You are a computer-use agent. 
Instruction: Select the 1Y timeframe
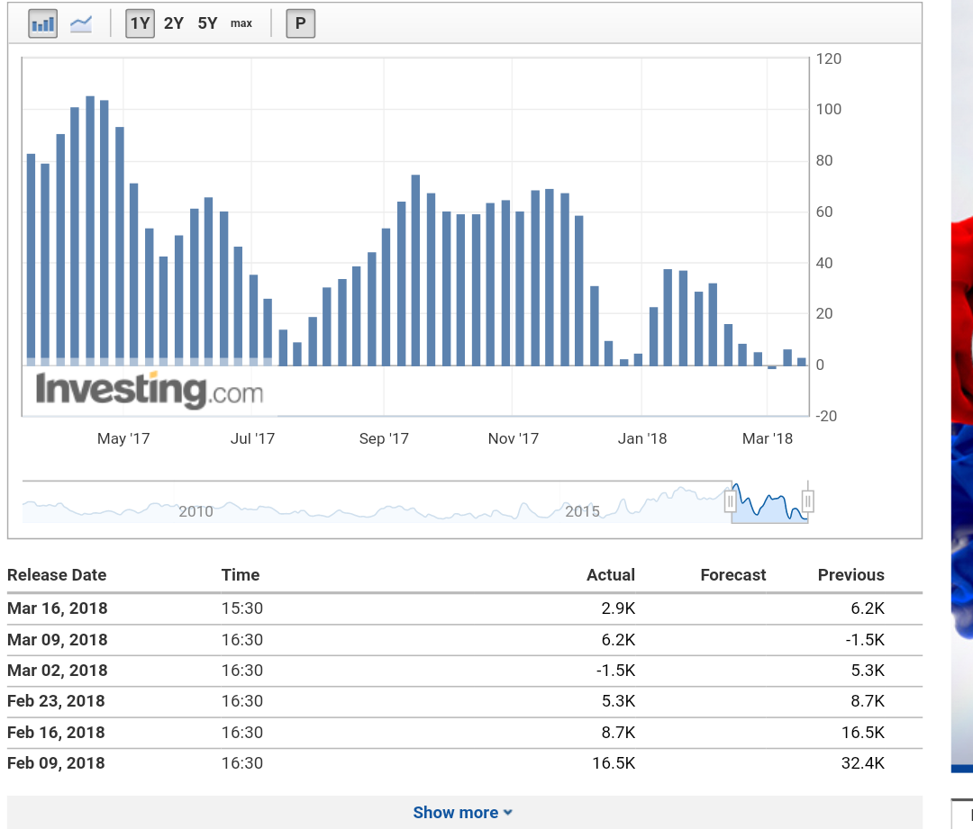[138, 23]
